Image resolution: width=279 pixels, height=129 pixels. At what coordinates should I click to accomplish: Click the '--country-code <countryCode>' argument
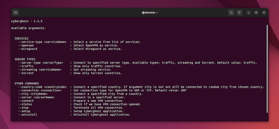tap(42, 87)
